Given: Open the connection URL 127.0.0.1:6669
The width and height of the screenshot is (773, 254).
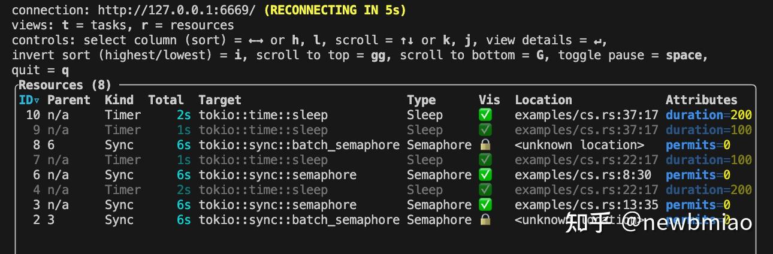Looking at the screenshot, I should (170, 10).
